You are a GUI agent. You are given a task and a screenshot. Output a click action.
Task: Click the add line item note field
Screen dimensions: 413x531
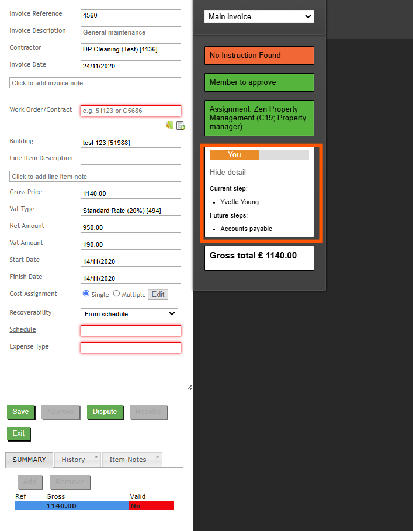tap(95, 176)
